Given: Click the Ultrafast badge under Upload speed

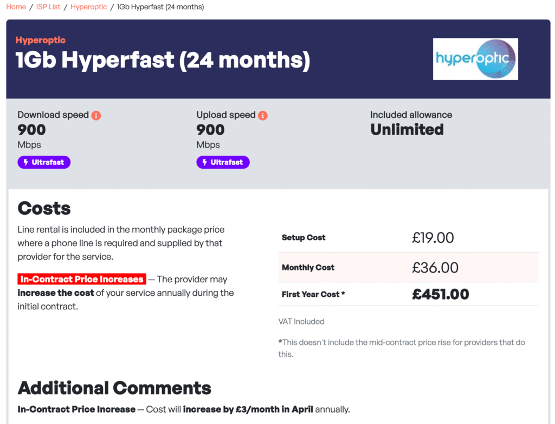Looking at the screenshot, I should 223,162.
